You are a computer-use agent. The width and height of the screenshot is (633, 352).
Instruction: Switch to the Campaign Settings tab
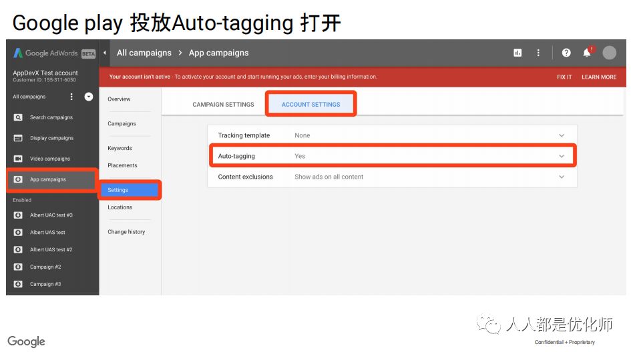pos(223,105)
